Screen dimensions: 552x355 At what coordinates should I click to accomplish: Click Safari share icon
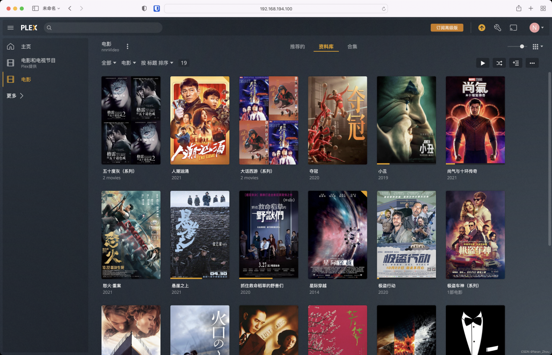coord(519,9)
